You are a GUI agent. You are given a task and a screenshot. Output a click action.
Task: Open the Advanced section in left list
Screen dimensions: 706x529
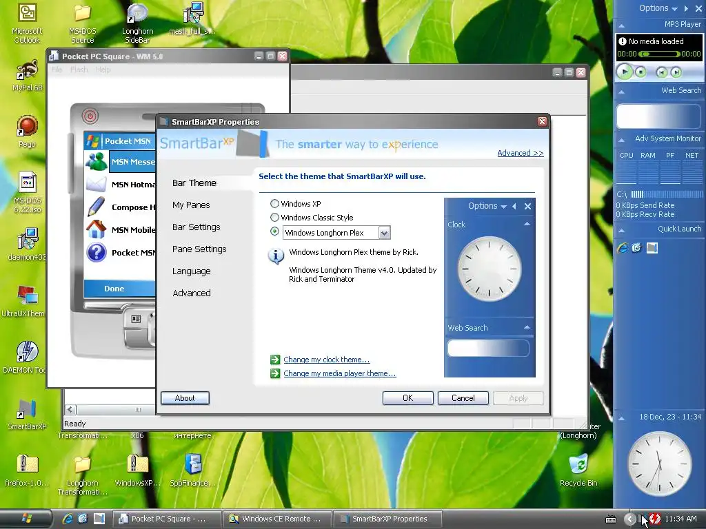click(x=192, y=293)
